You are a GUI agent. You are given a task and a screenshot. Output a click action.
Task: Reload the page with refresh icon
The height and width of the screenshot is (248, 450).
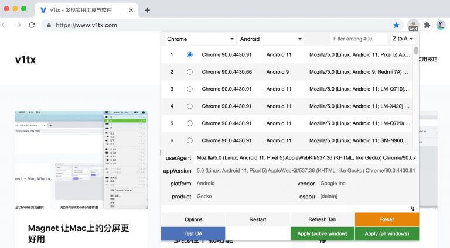pyautogui.click(x=32, y=25)
